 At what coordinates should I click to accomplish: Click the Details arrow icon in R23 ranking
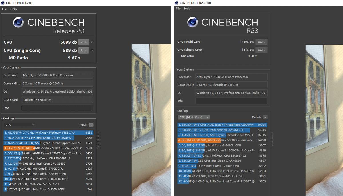pos(265,117)
